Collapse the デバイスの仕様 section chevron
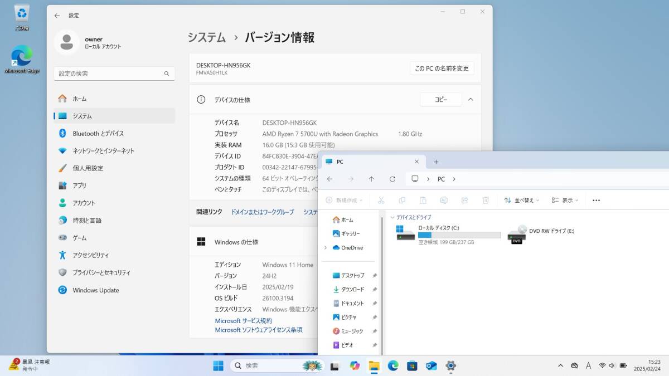The width and height of the screenshot is (669, 376). (x=471, y=100)
